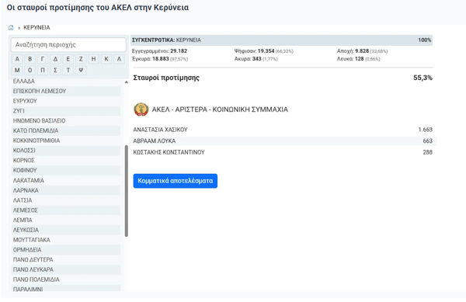Screen dimensions: 466x302
Task: Select ΕΥΡΥΧΟΥ in the region list
Action: pyautogui.click(x=66, y=101)
